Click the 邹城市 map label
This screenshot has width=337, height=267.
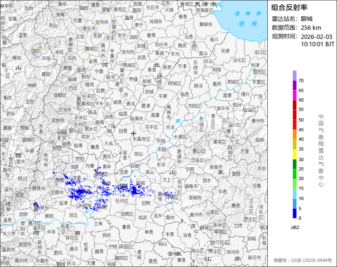tap(195, 197)
